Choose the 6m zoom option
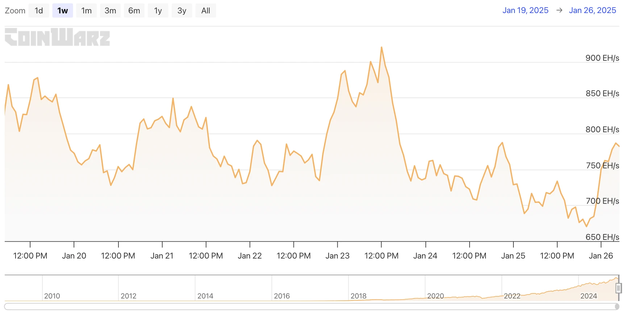The image size is (625, 313). [134, 11]
